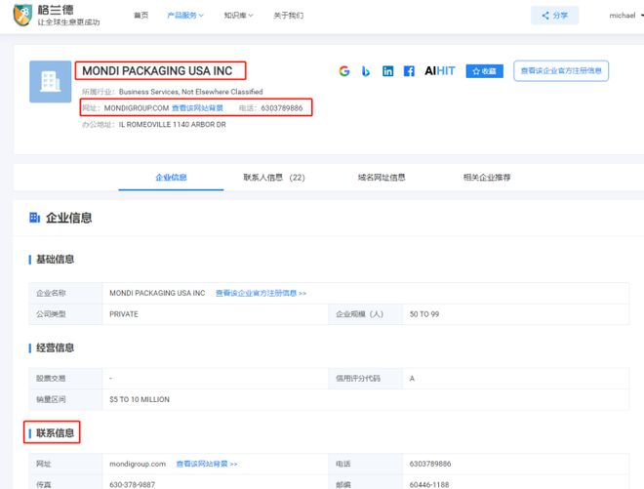Switch to the company info tab
Image resolution: width=644 pixels, height=489 pixels.
click(x=172, y=178)
